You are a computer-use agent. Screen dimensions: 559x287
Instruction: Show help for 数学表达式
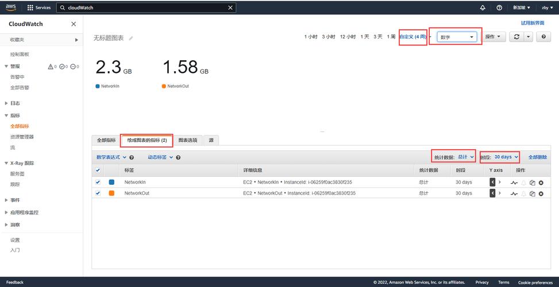point(132,157)
